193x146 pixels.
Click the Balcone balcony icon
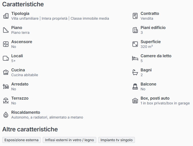135,86
